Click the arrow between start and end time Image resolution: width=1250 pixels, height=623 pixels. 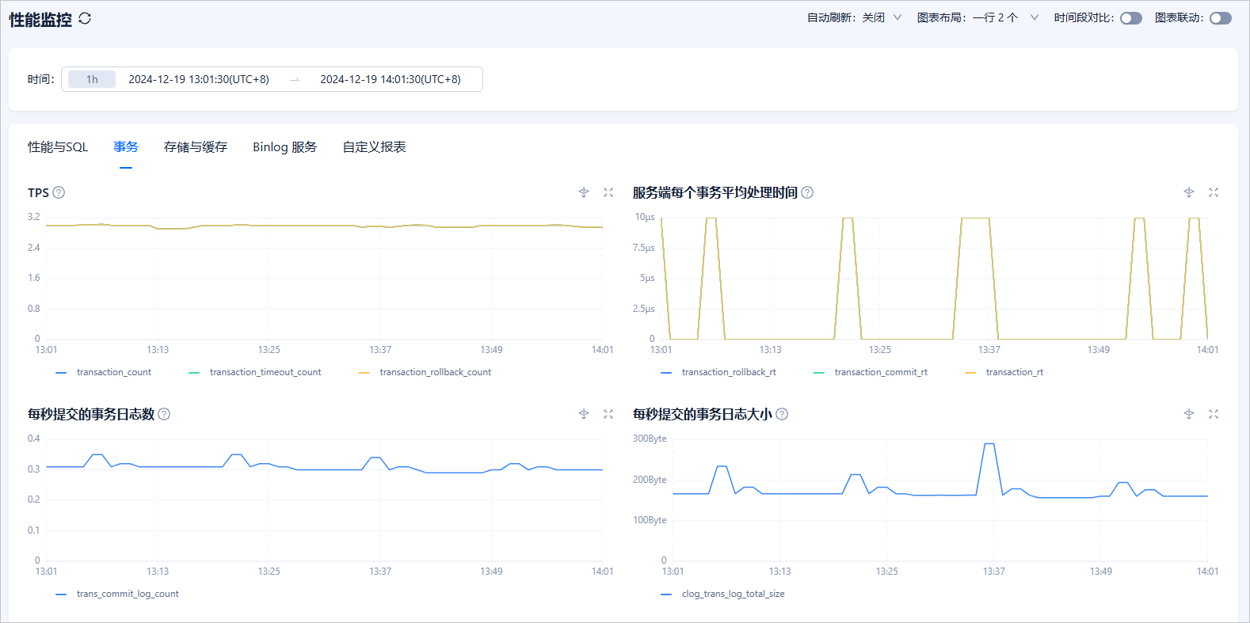pos(295,80)
